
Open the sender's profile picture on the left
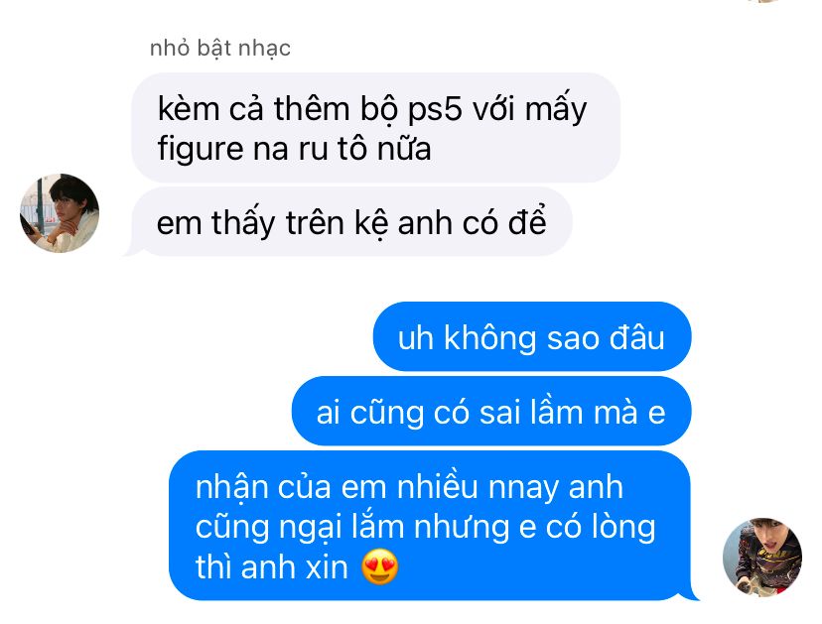[x=60, y=213]
